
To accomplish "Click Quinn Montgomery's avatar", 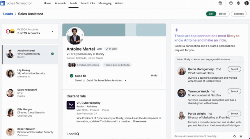I will [x=181, y=71].
